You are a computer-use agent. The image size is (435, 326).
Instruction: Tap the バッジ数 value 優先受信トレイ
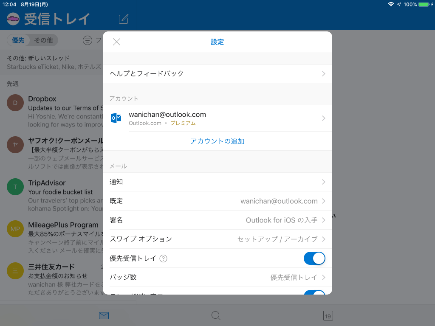(294, 277)
